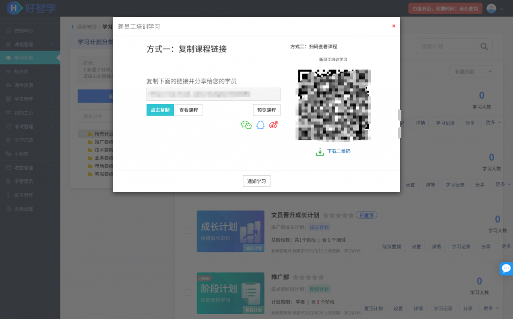Expand the 课程管理 sidebar chevron
This screenshot has width=513, height=319.
(52, 45)
